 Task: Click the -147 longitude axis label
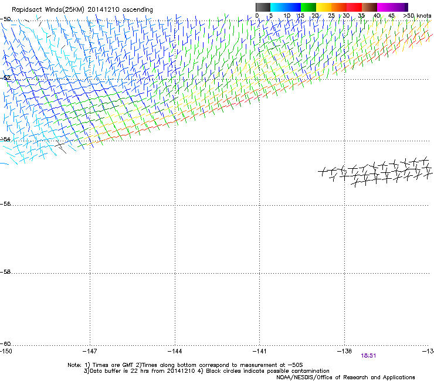(90, 351)
